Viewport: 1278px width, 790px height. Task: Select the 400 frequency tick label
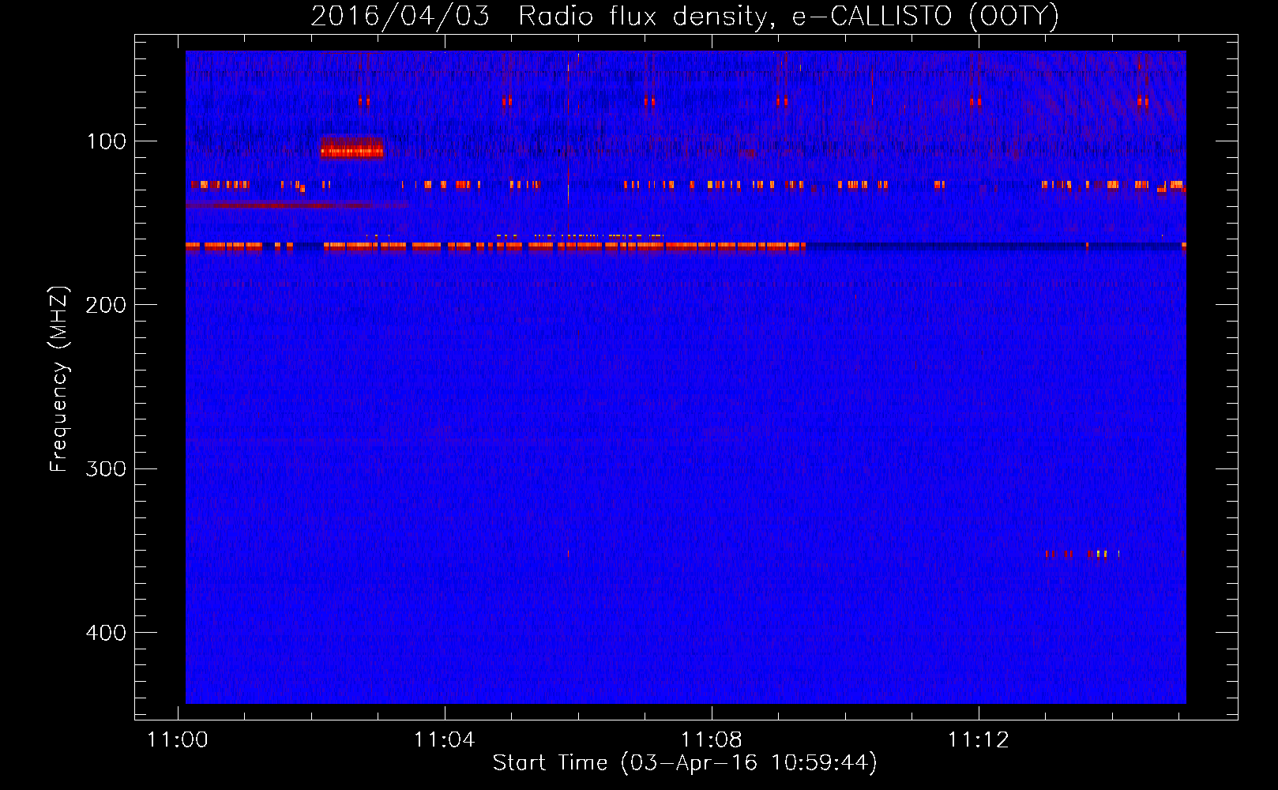click(105, 633)
